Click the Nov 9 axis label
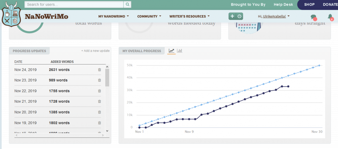The height and width of the screenshot is (149, 338). click(x=189, y=132)
